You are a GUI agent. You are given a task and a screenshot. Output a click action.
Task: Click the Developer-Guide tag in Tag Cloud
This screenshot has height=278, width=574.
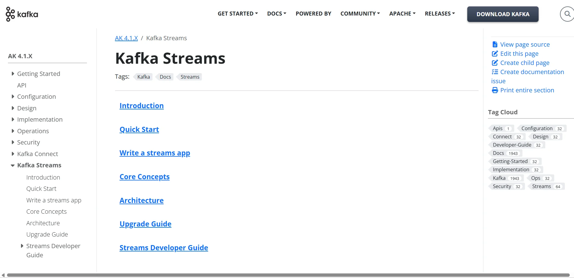517,145
